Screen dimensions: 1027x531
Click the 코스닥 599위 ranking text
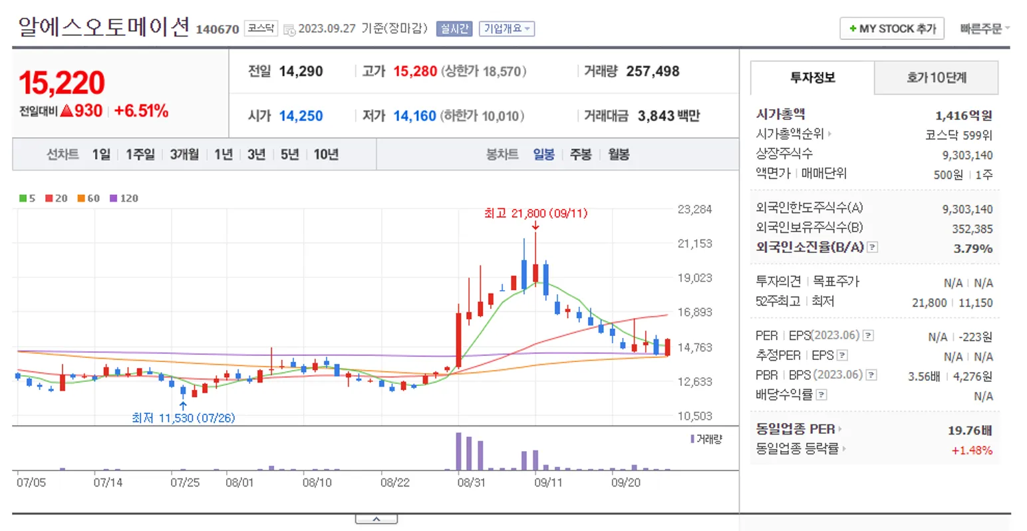tap(958, 135)
